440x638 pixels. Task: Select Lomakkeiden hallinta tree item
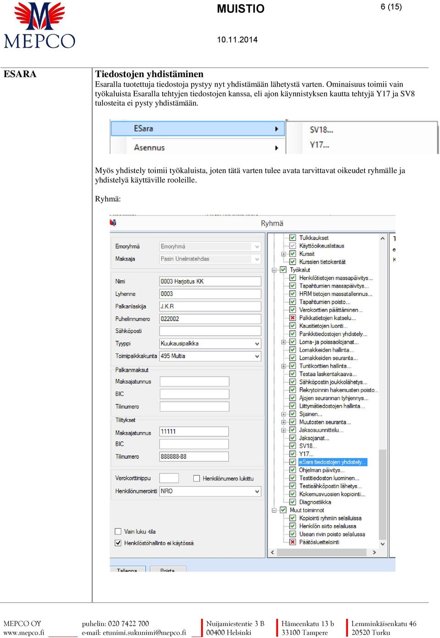pos(325,350)
